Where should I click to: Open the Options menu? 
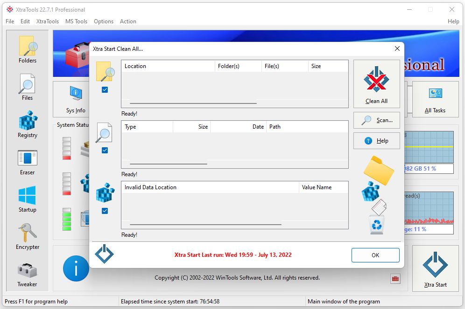coord(104,21)
